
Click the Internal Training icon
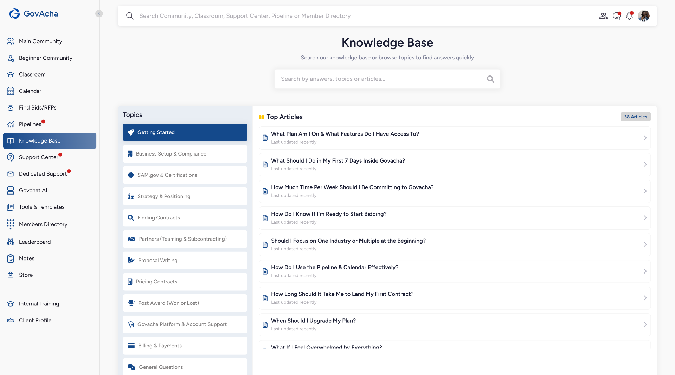11,304
